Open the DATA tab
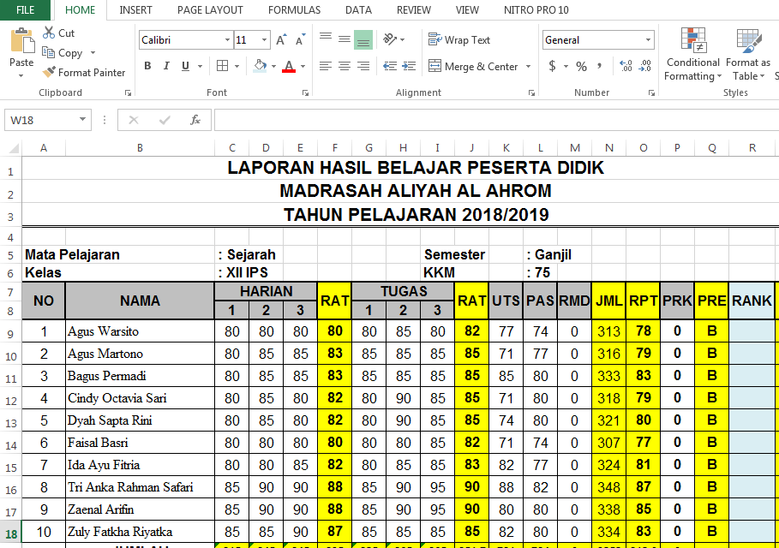The height and width of the screenshot is (548, 779). click(358, 10)
